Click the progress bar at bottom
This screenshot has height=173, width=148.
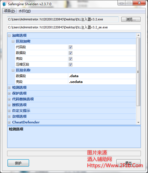point(74,153)
